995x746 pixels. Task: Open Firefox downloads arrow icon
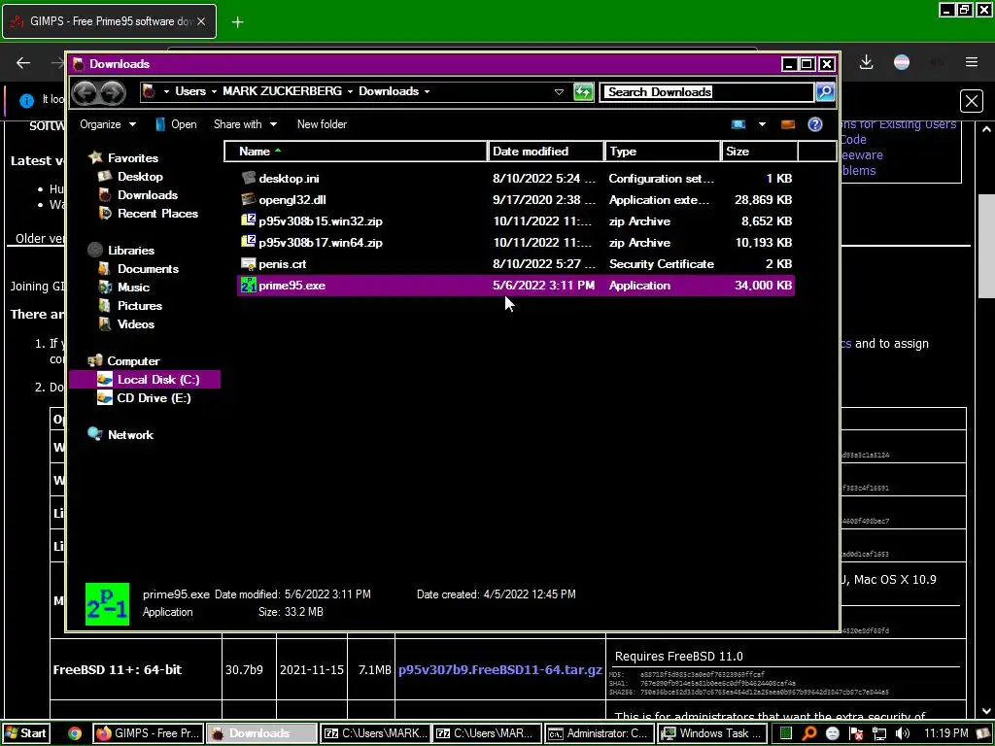click(866, 62)
